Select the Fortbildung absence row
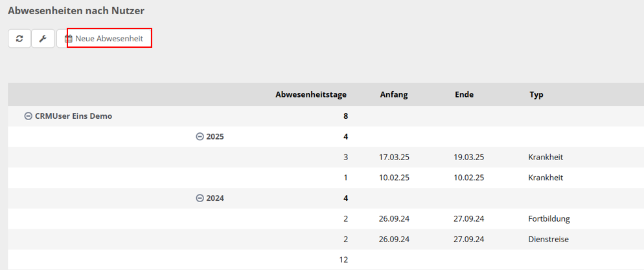 pos(549,219)
